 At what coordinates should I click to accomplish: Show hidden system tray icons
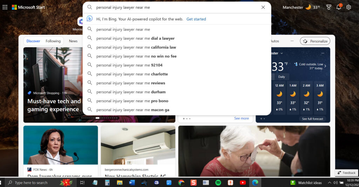coord(329,183)
